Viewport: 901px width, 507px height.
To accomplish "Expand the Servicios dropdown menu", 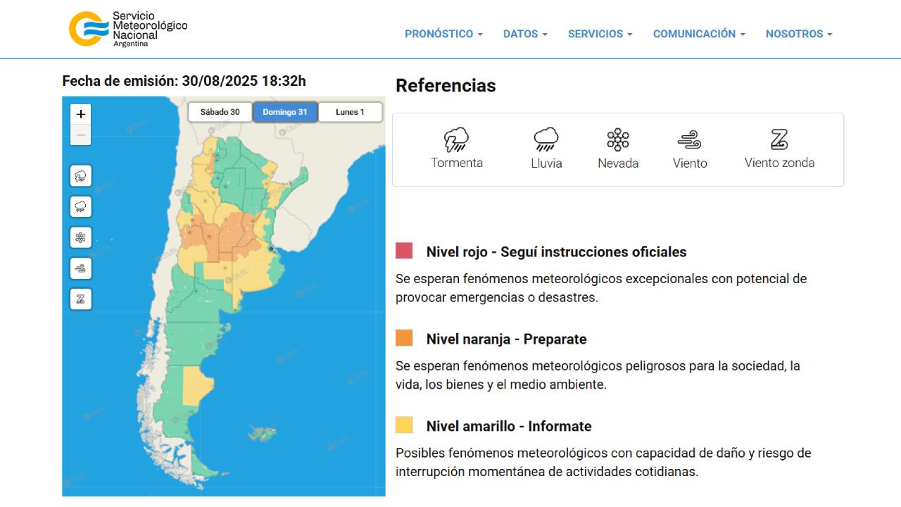I will coord(600,34).
